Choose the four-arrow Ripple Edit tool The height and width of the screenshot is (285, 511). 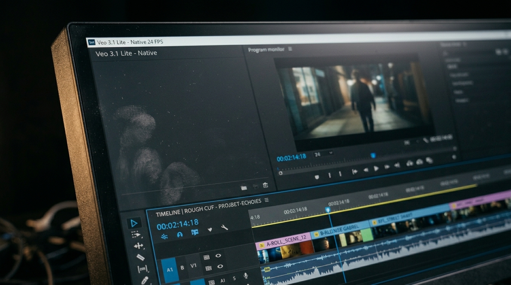139,246
